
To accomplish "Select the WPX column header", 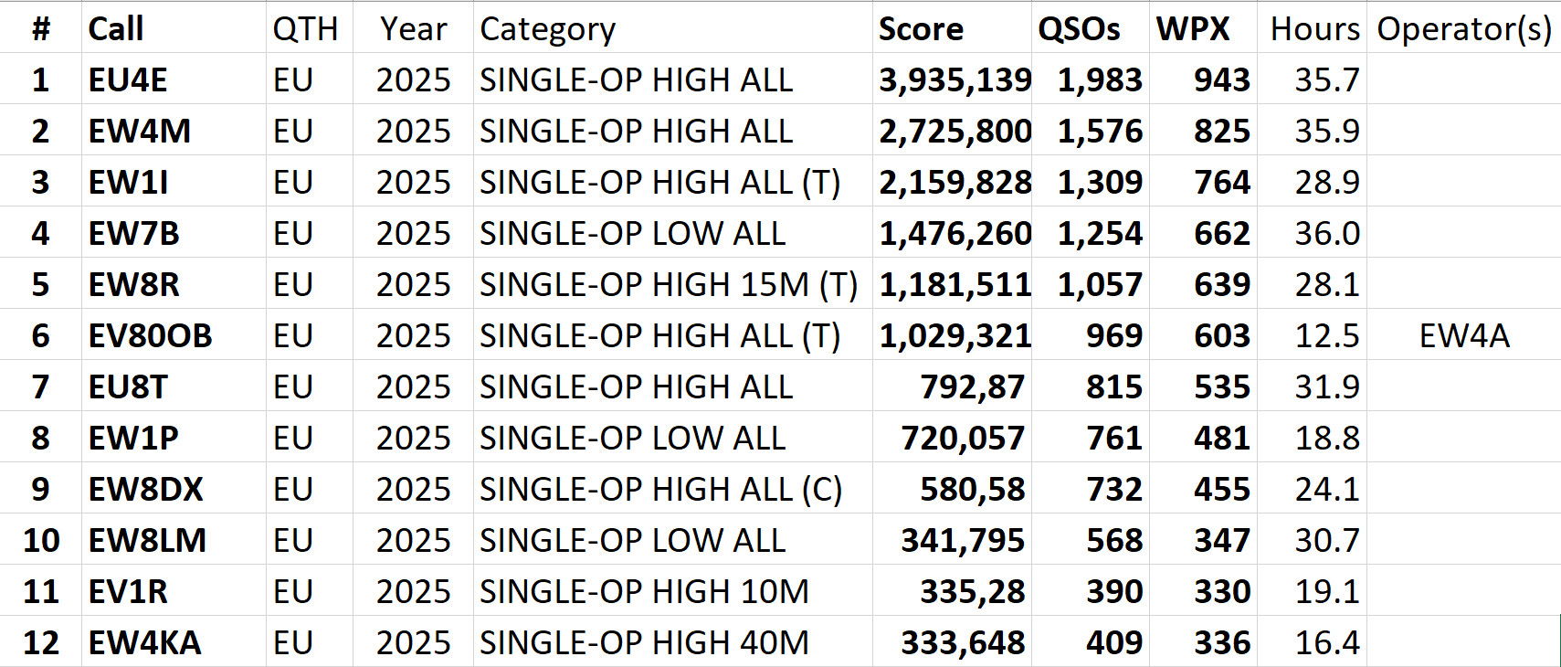I will click(1193, 29).
